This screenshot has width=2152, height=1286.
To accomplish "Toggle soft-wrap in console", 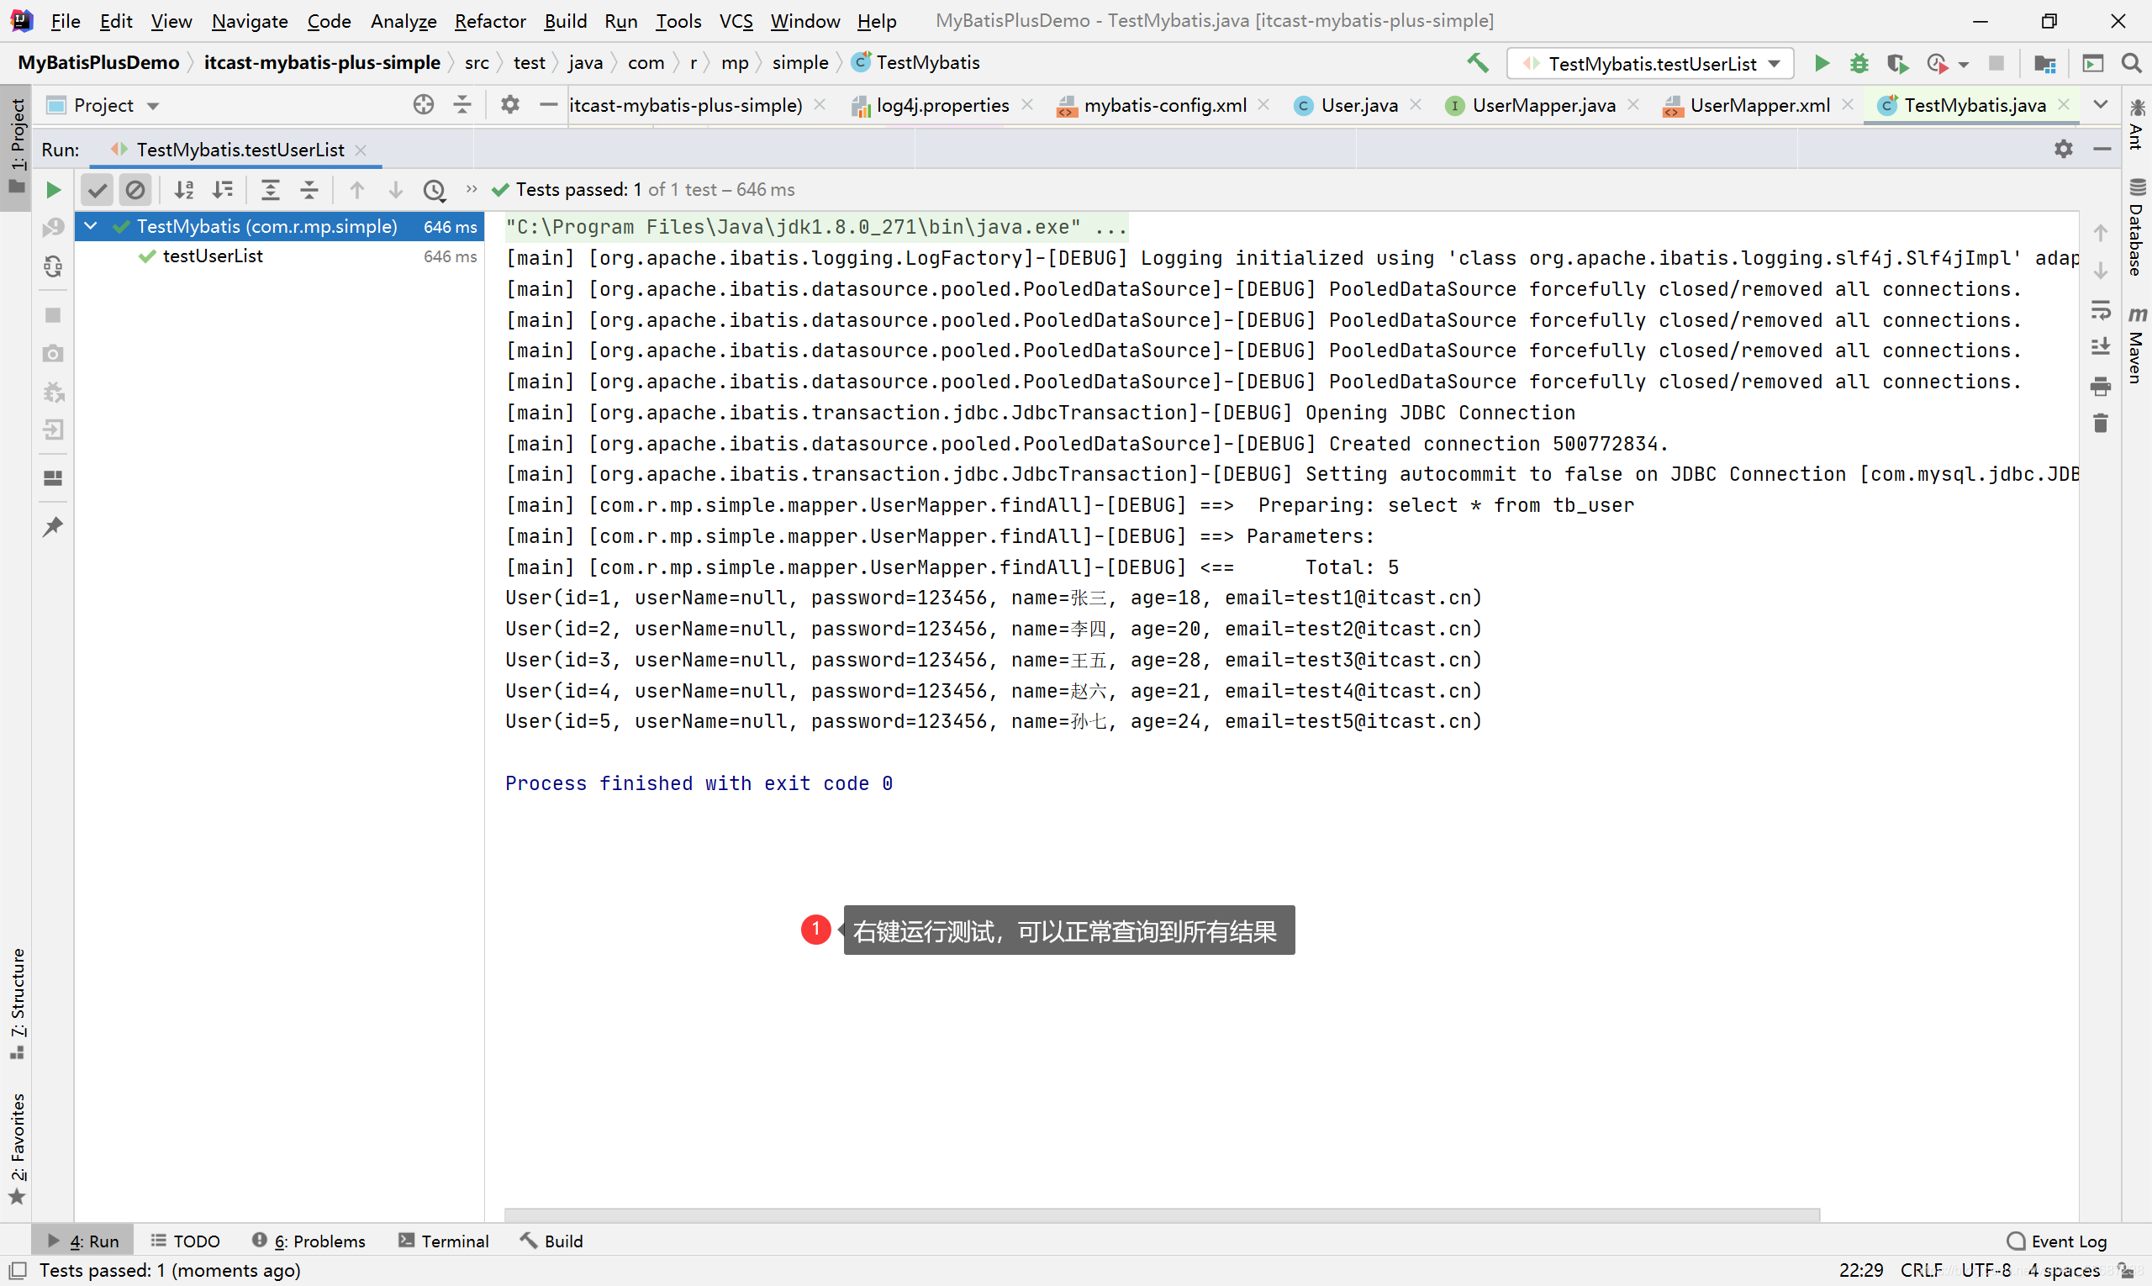I will click(x=2100, y=309).
